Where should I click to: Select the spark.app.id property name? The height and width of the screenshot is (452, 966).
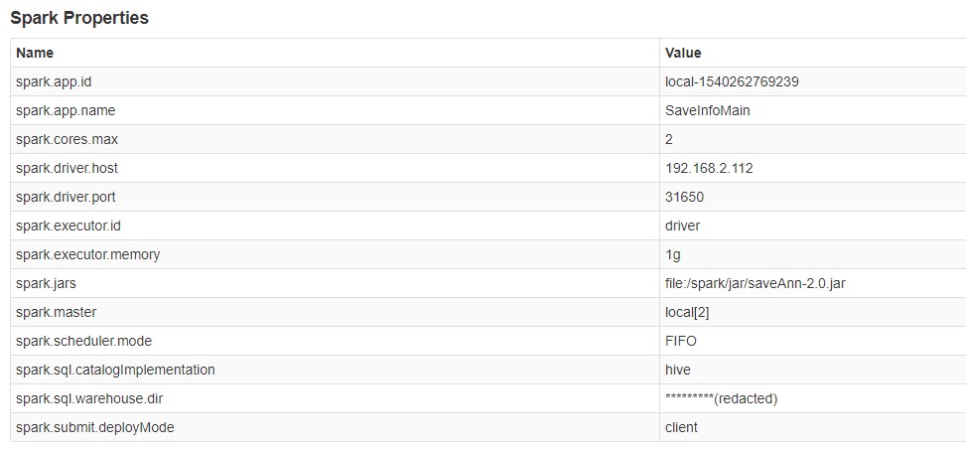(54, 81)
